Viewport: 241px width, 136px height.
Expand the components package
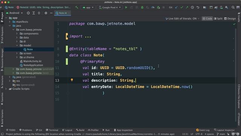17,34
